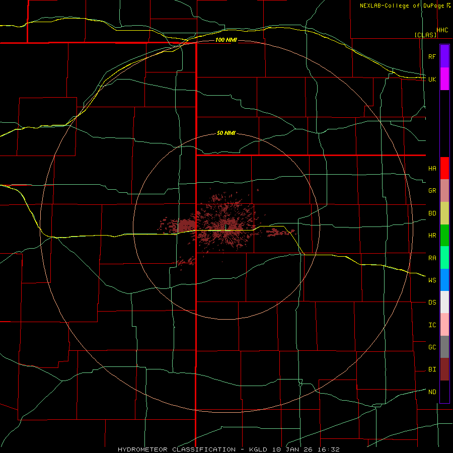Screen dimensions: 453x453
Task: Click the 50 NMI range ring label
Action: [226, 133]
